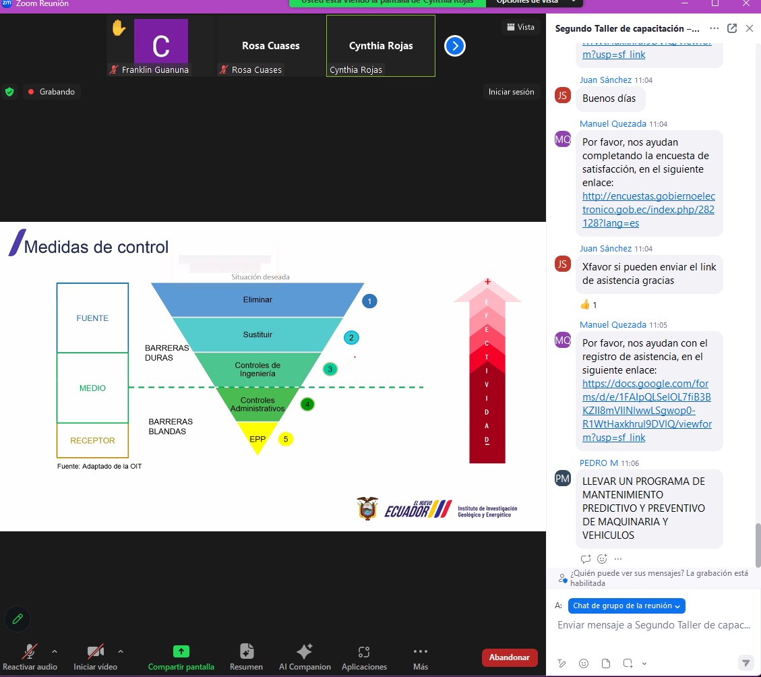Add emoji reaction to PEDRO M's message
The image size is (761, 677).
click(602, 558)
